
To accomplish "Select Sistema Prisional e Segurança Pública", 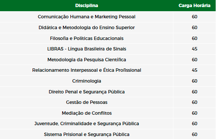I will (86, 134).
